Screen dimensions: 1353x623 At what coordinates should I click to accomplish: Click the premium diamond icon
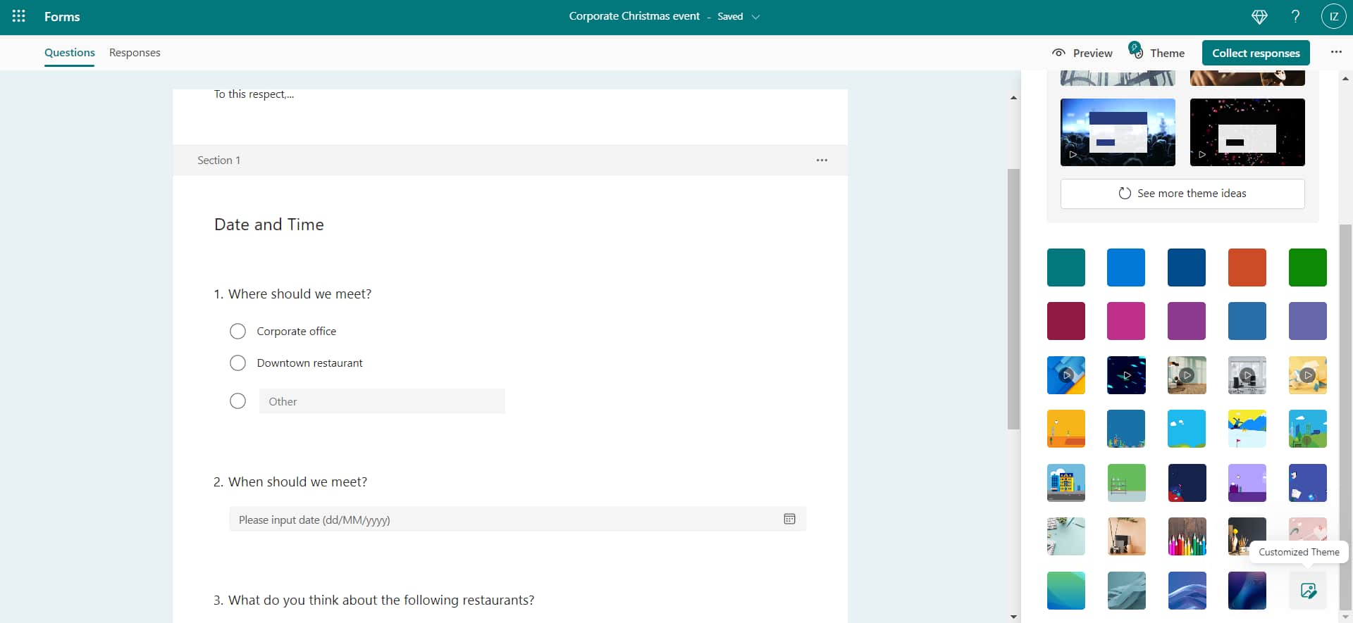pyautogui.click(x=1259, y=17)
